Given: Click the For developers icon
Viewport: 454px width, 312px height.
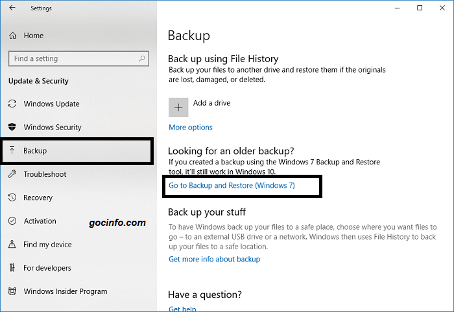Looking at the screenshot, I should coord(12,268).
